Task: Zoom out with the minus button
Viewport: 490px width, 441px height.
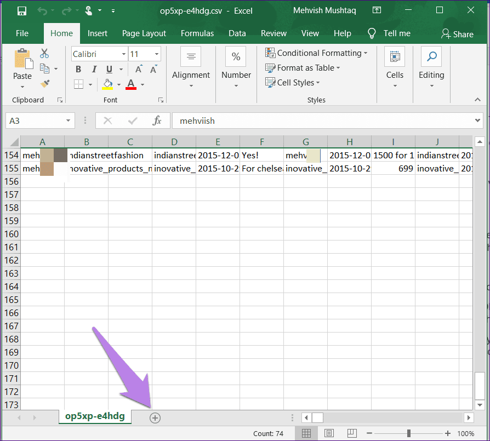Action: tap(369, 433)
